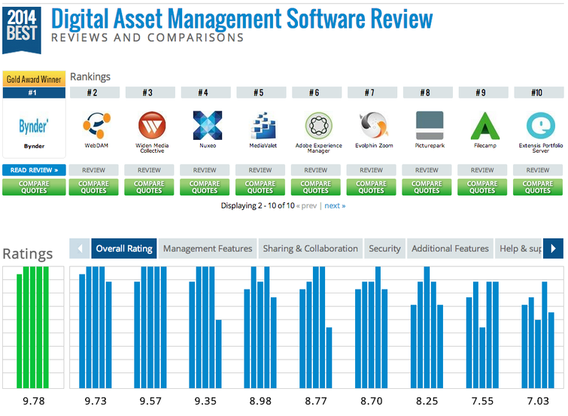Viewport: 568px width, 416px height.
Task: Click the MediaValet logo icon
Action: pyautogui.click(x=263, y=126)
